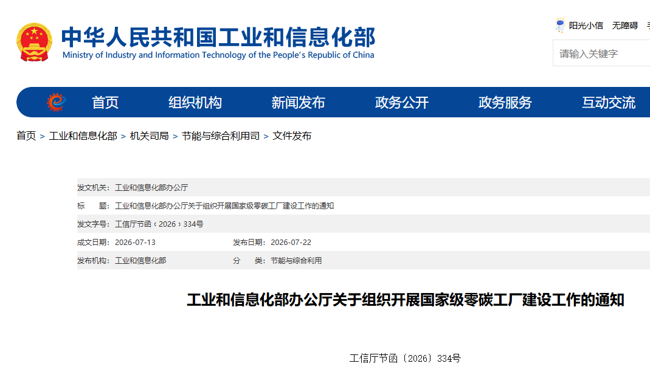650x369 pixels.
Task: Open the 互动交流 menu
Action: pyautogui.click(x=609, y=102)
